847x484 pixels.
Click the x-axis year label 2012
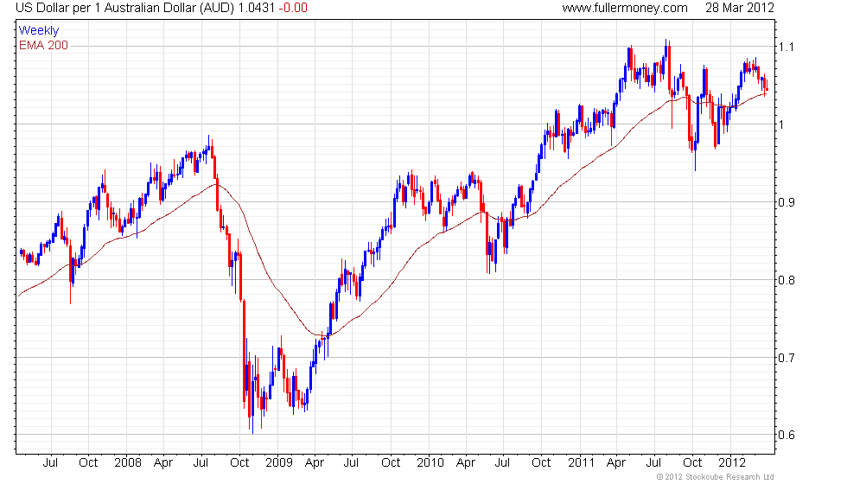732,463
